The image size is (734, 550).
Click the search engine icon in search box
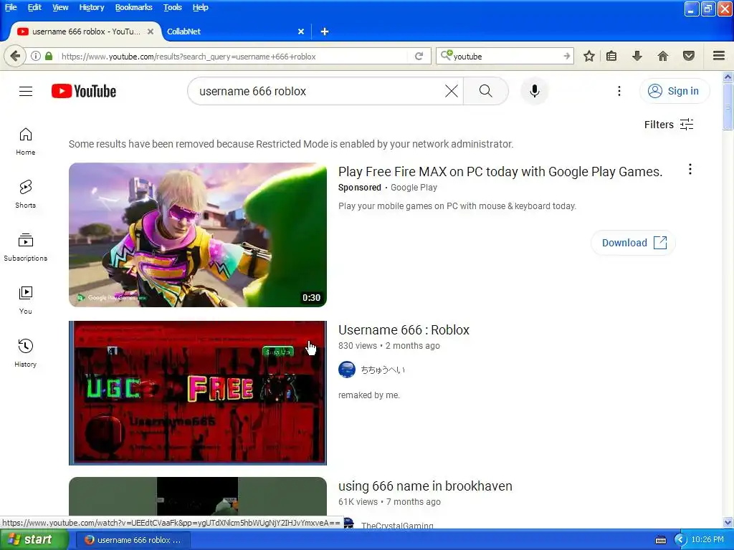click(447, 55)
